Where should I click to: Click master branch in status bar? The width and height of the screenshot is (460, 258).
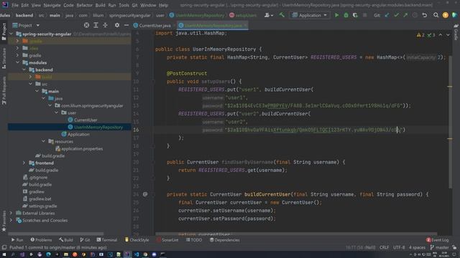(439, 247)
